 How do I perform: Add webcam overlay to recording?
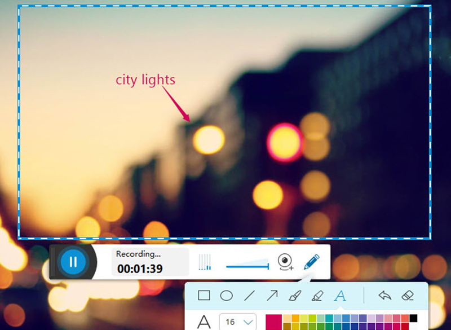(x=285, y=262)
